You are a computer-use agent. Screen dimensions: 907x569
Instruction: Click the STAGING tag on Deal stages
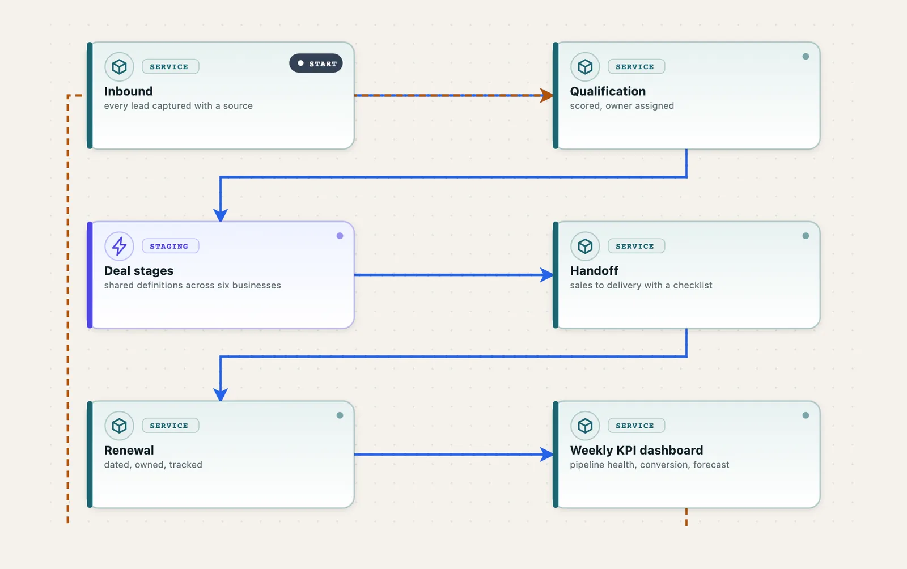[170, 247]
